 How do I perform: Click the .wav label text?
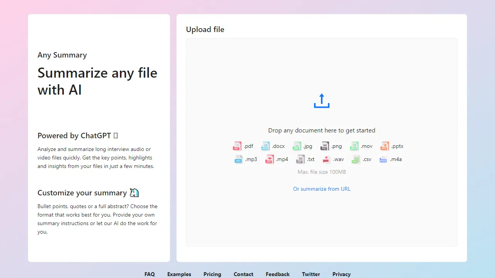click(338, 159)
